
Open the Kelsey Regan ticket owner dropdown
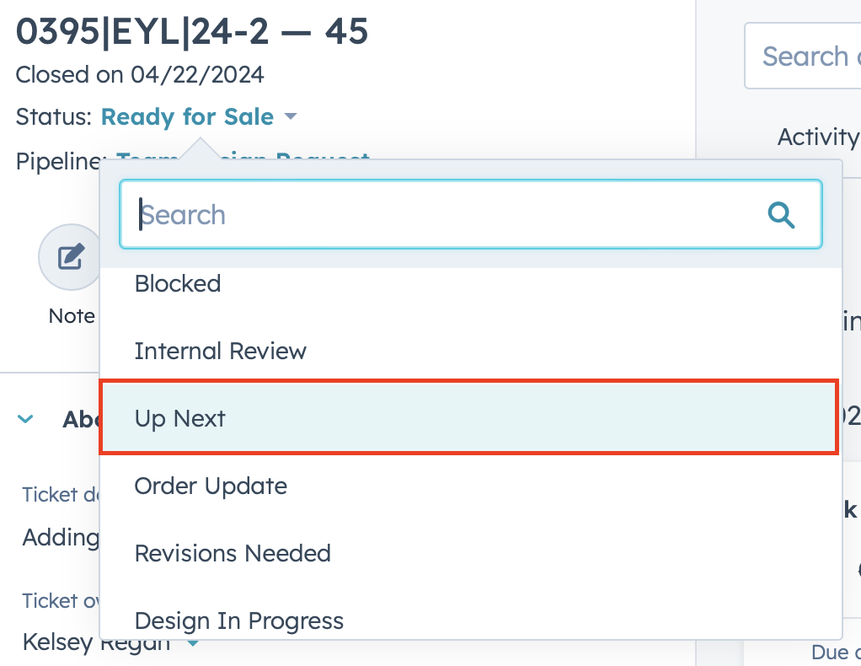click(192, 645)
